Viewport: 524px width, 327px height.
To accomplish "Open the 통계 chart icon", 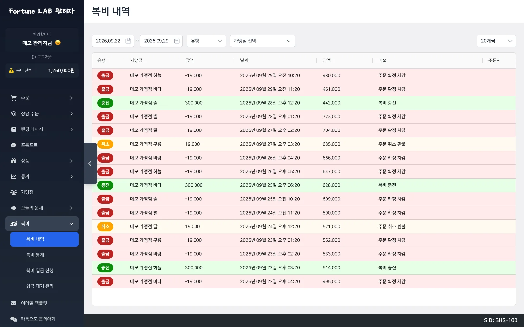I will 14,176.
